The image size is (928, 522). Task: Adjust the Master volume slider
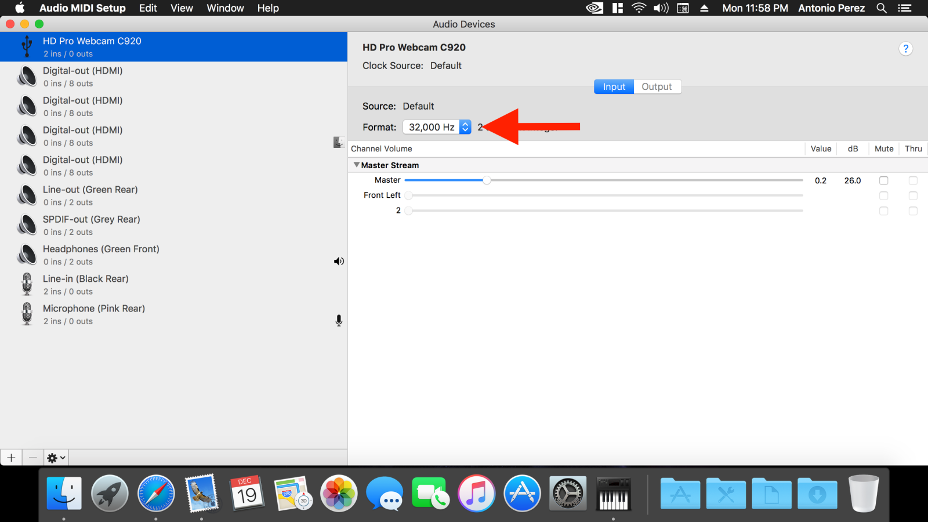point(604,180)
